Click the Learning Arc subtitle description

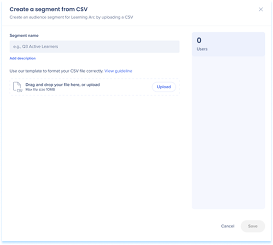tap(72, 17)
